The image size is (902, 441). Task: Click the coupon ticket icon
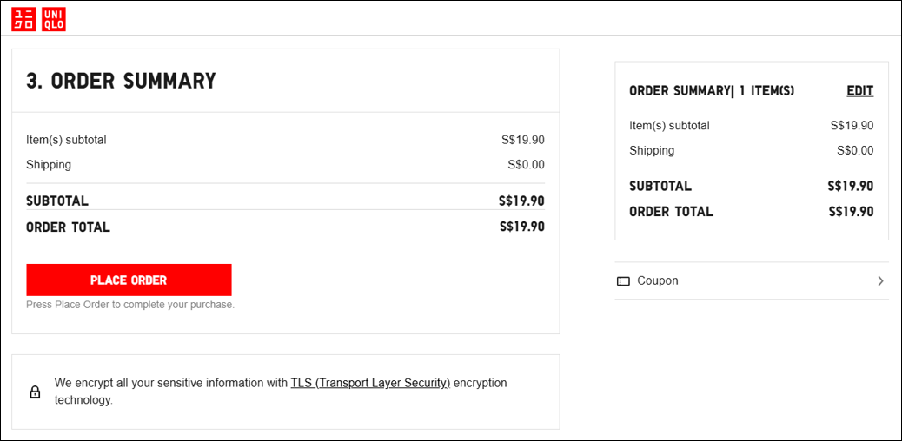pyautogui.click(x=623, y=281)
